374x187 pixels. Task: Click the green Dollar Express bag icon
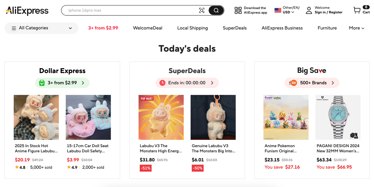(42, 83)
